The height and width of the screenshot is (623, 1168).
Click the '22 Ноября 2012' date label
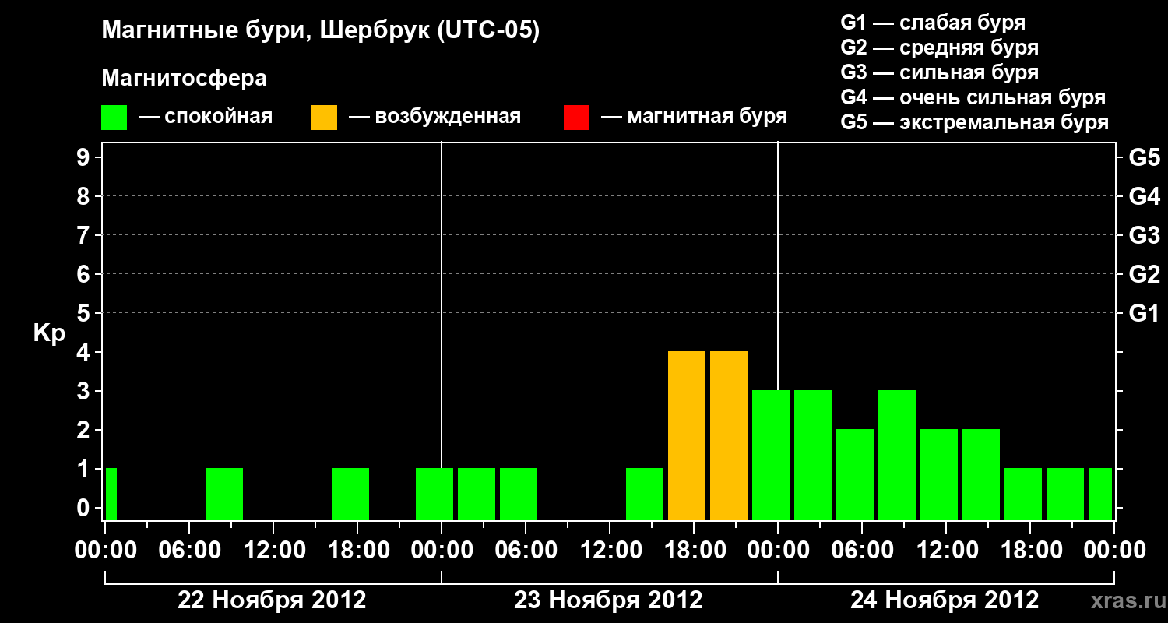(x=272, y=600)
